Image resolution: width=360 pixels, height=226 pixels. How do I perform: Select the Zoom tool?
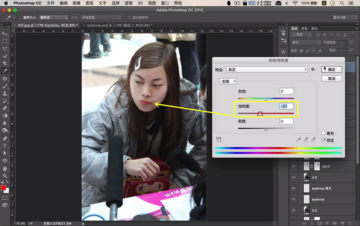[5, 176]
